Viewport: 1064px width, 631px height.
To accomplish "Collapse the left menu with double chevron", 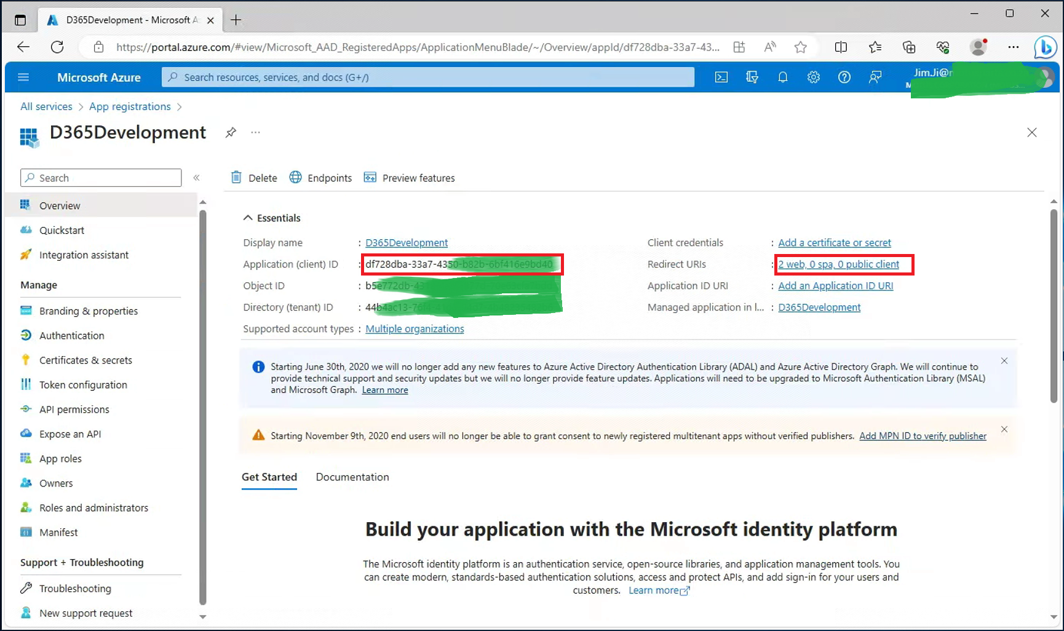I will pos(197,178).
